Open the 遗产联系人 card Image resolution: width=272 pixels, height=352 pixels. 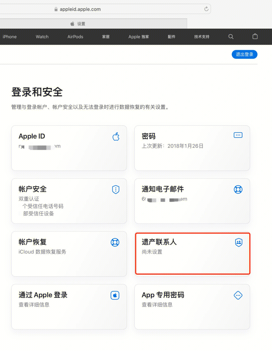point(192,254)
